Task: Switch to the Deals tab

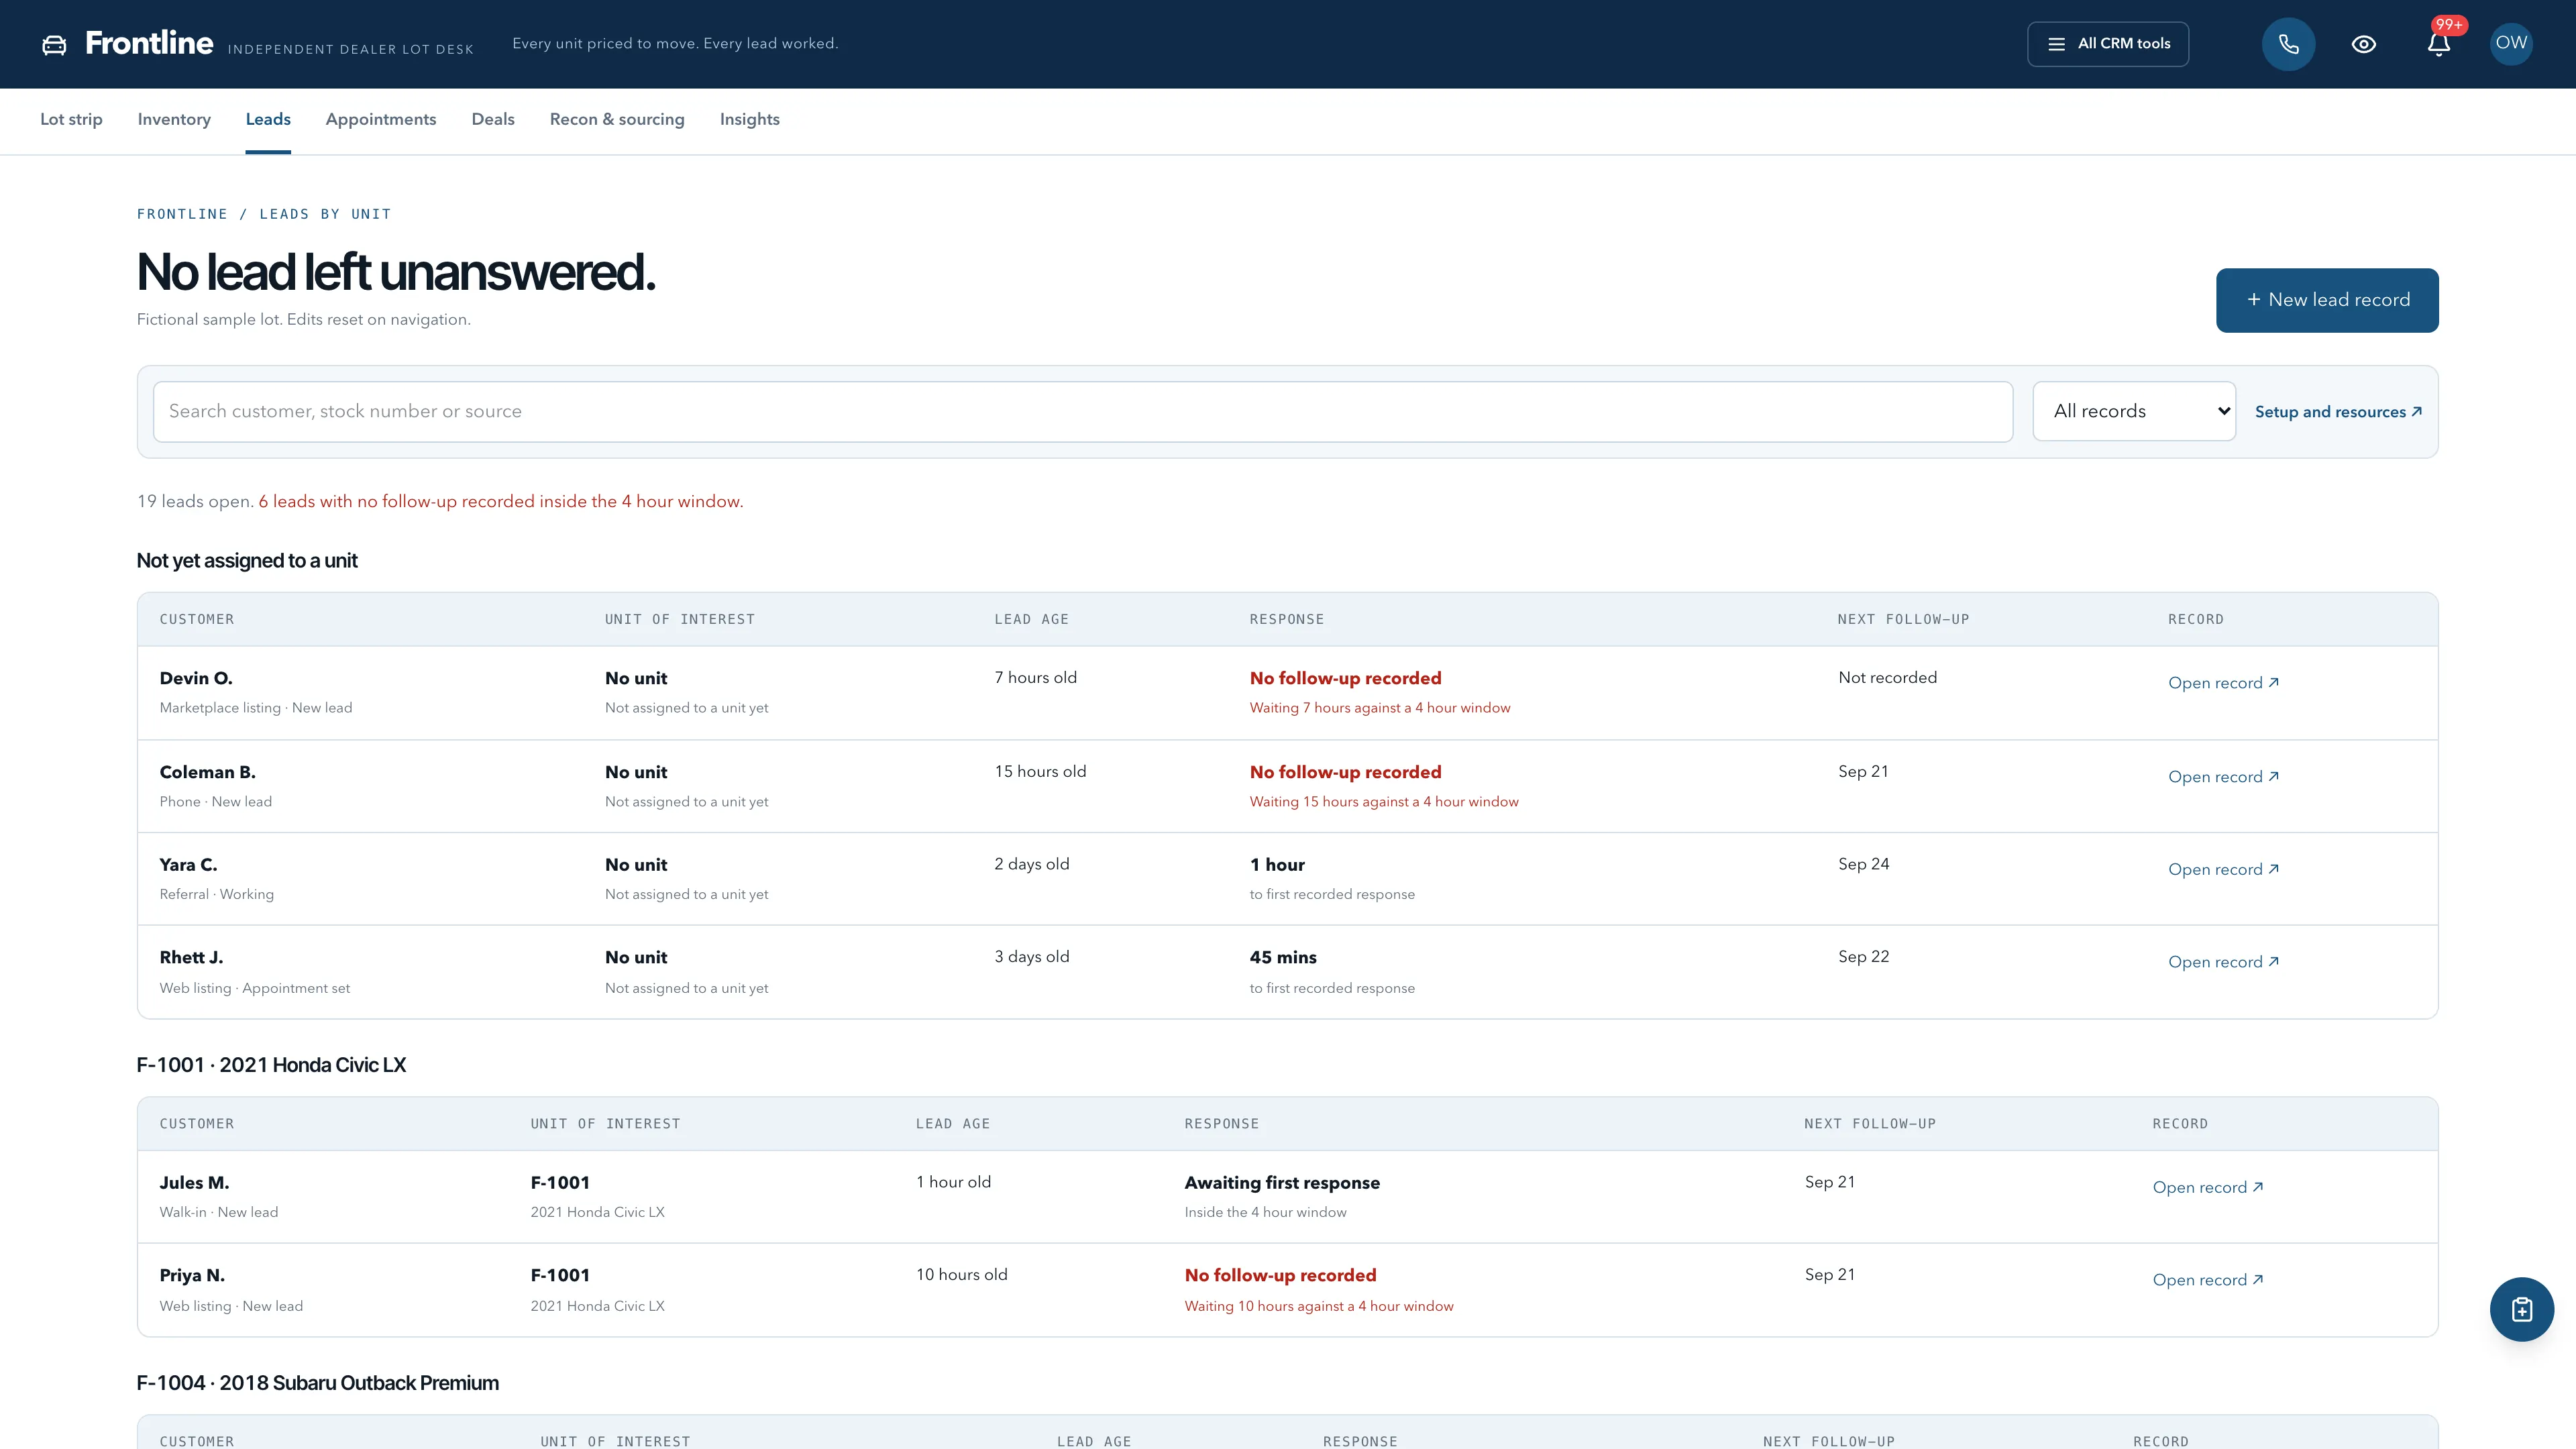Action: (493, 120)
